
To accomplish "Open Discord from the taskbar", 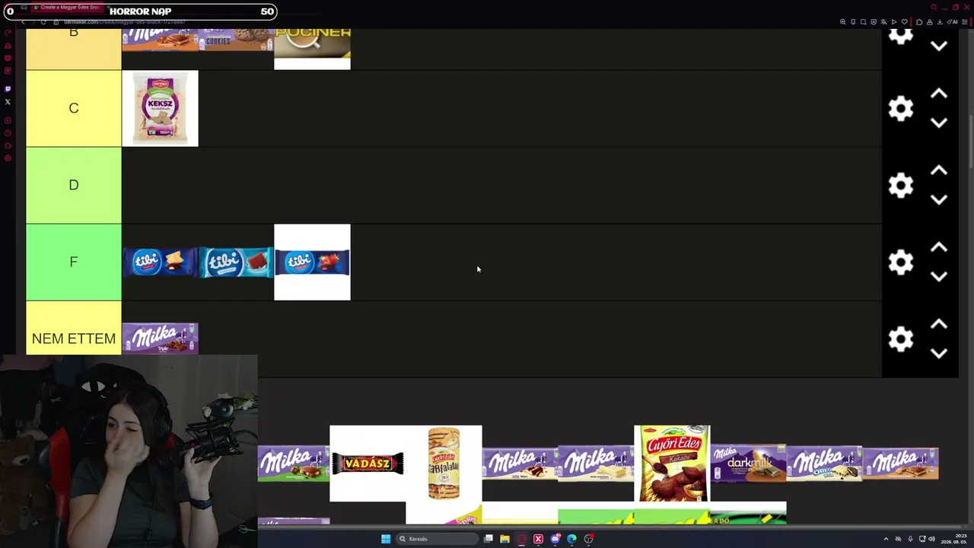I will point(555,539).
